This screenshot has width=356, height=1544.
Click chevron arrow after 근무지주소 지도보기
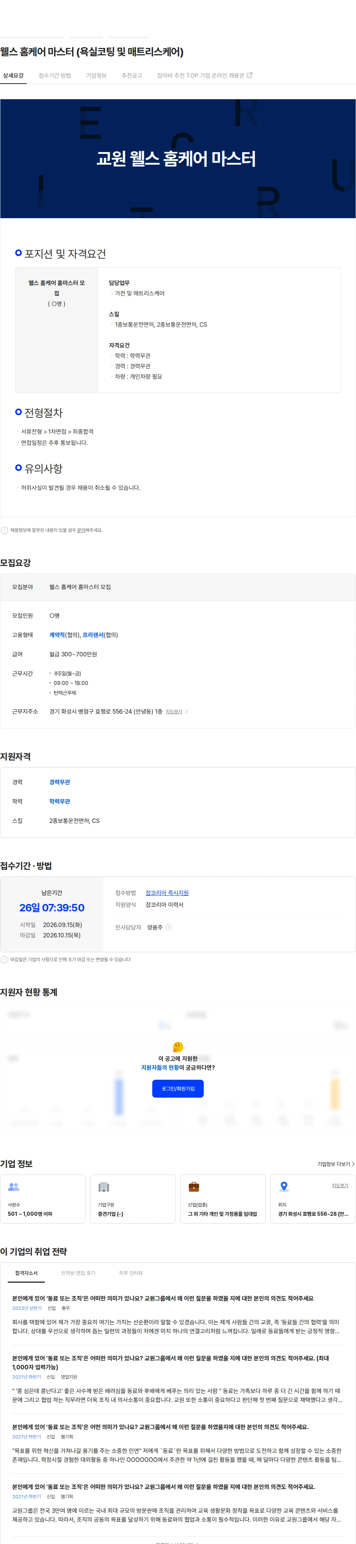point(187,711)
